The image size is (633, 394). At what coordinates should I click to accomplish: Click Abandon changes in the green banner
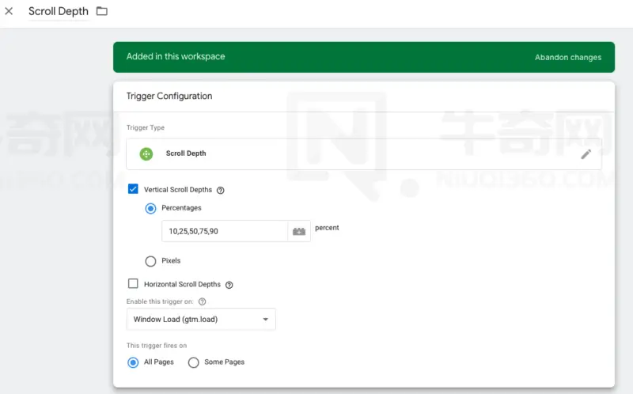coord(568,57)
